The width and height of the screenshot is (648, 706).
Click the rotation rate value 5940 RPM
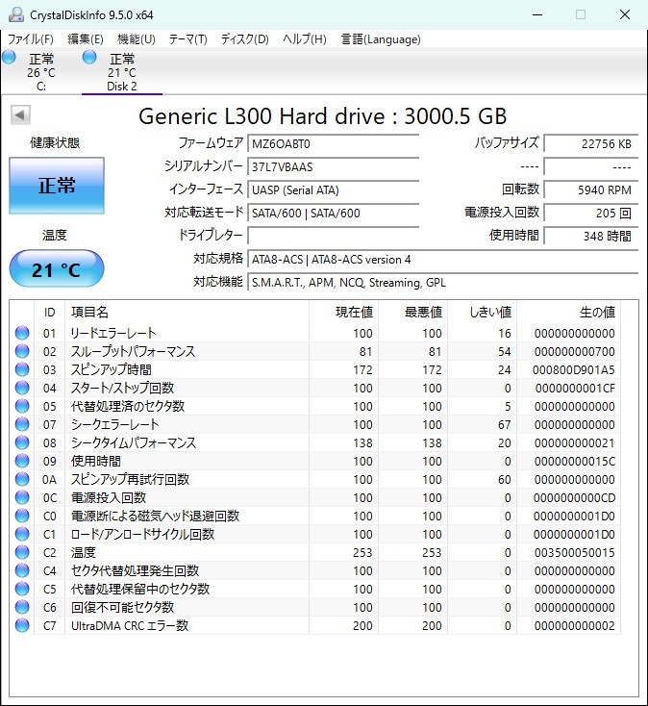tap(591, 190)
